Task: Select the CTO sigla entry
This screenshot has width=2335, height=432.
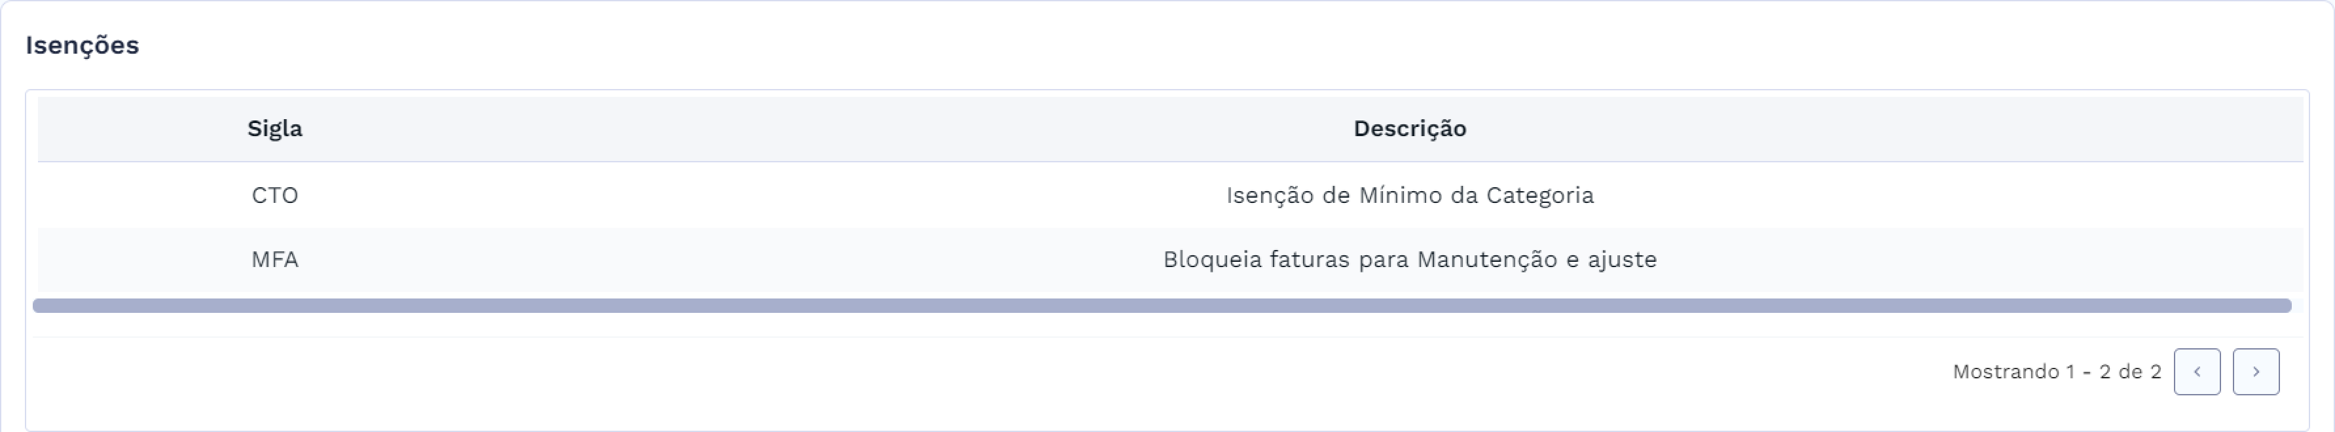Action: (x=274, y=194)
